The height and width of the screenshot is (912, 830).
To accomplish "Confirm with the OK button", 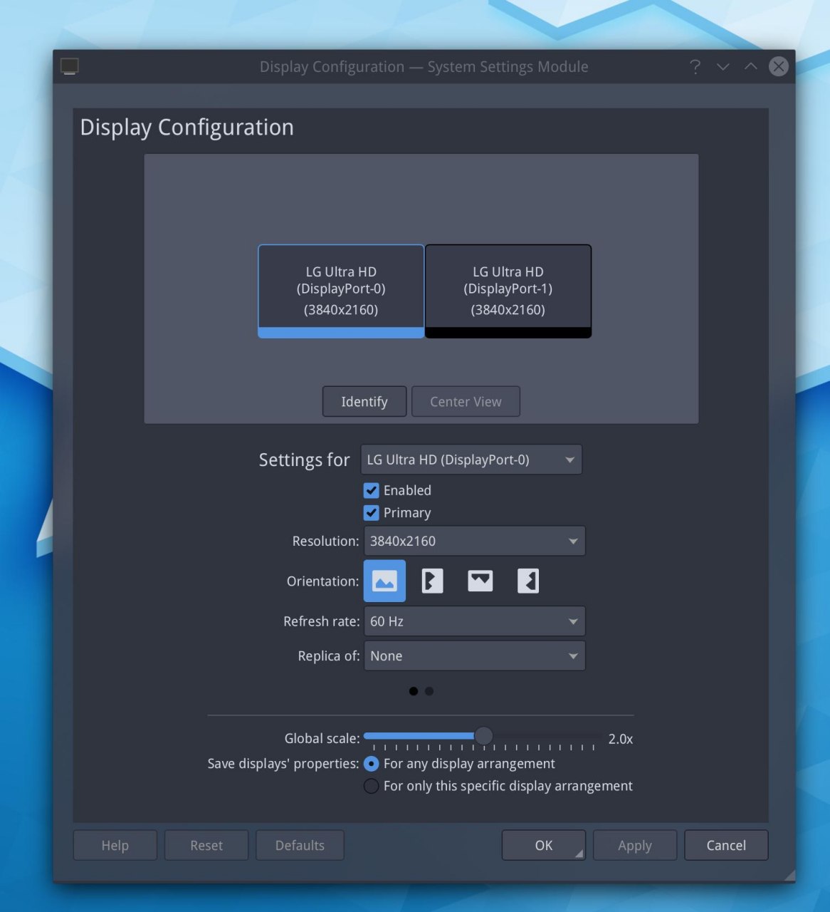I will point(544,845).
